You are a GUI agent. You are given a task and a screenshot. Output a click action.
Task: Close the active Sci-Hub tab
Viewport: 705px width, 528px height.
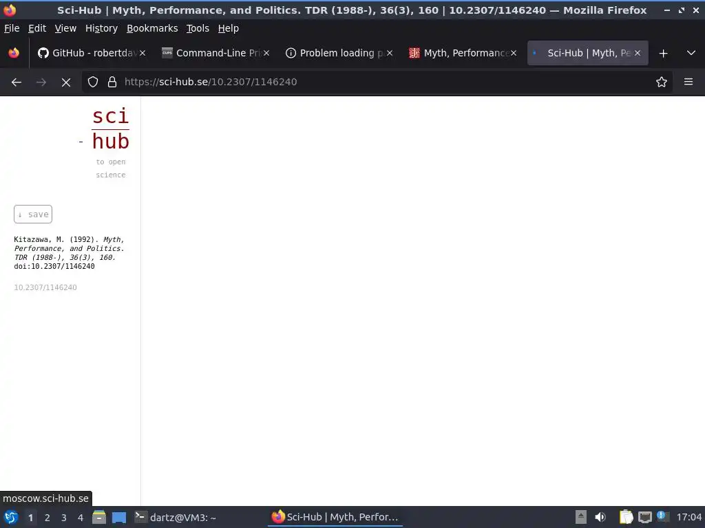pyautogui.click(x=637, y=53)
